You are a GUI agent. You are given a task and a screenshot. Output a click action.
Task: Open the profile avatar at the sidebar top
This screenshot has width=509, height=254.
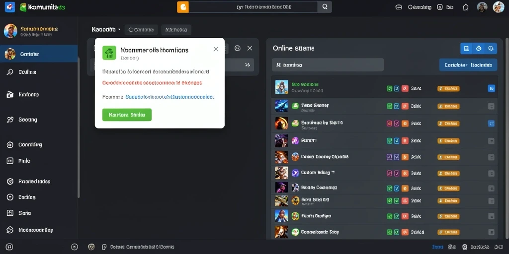[10, 31]
